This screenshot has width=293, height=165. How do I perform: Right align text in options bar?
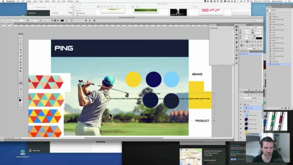point(58,20)
